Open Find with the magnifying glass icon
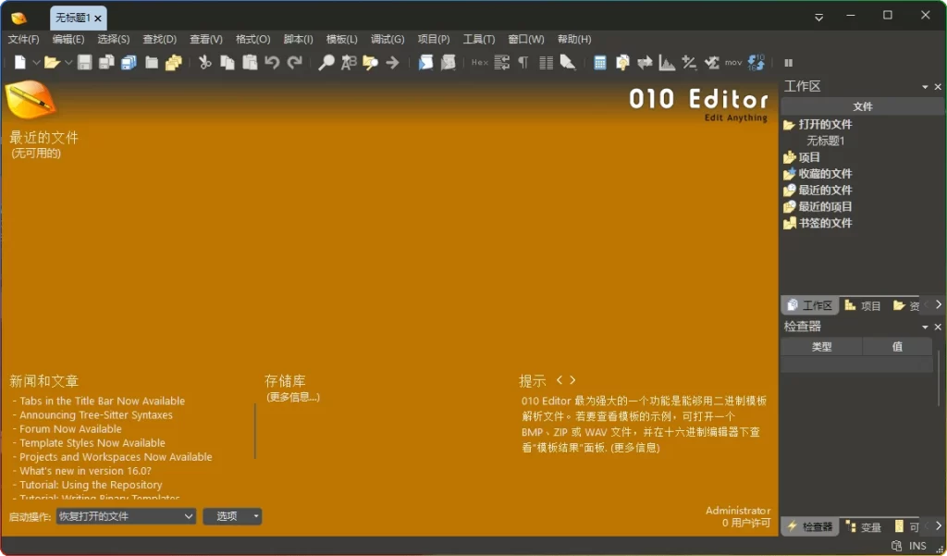 [x=326, y=62]
